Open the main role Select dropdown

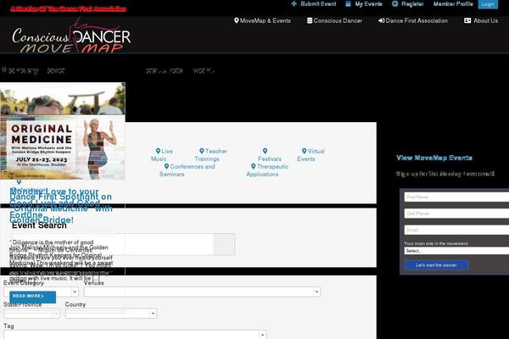(x=456, y=251)
